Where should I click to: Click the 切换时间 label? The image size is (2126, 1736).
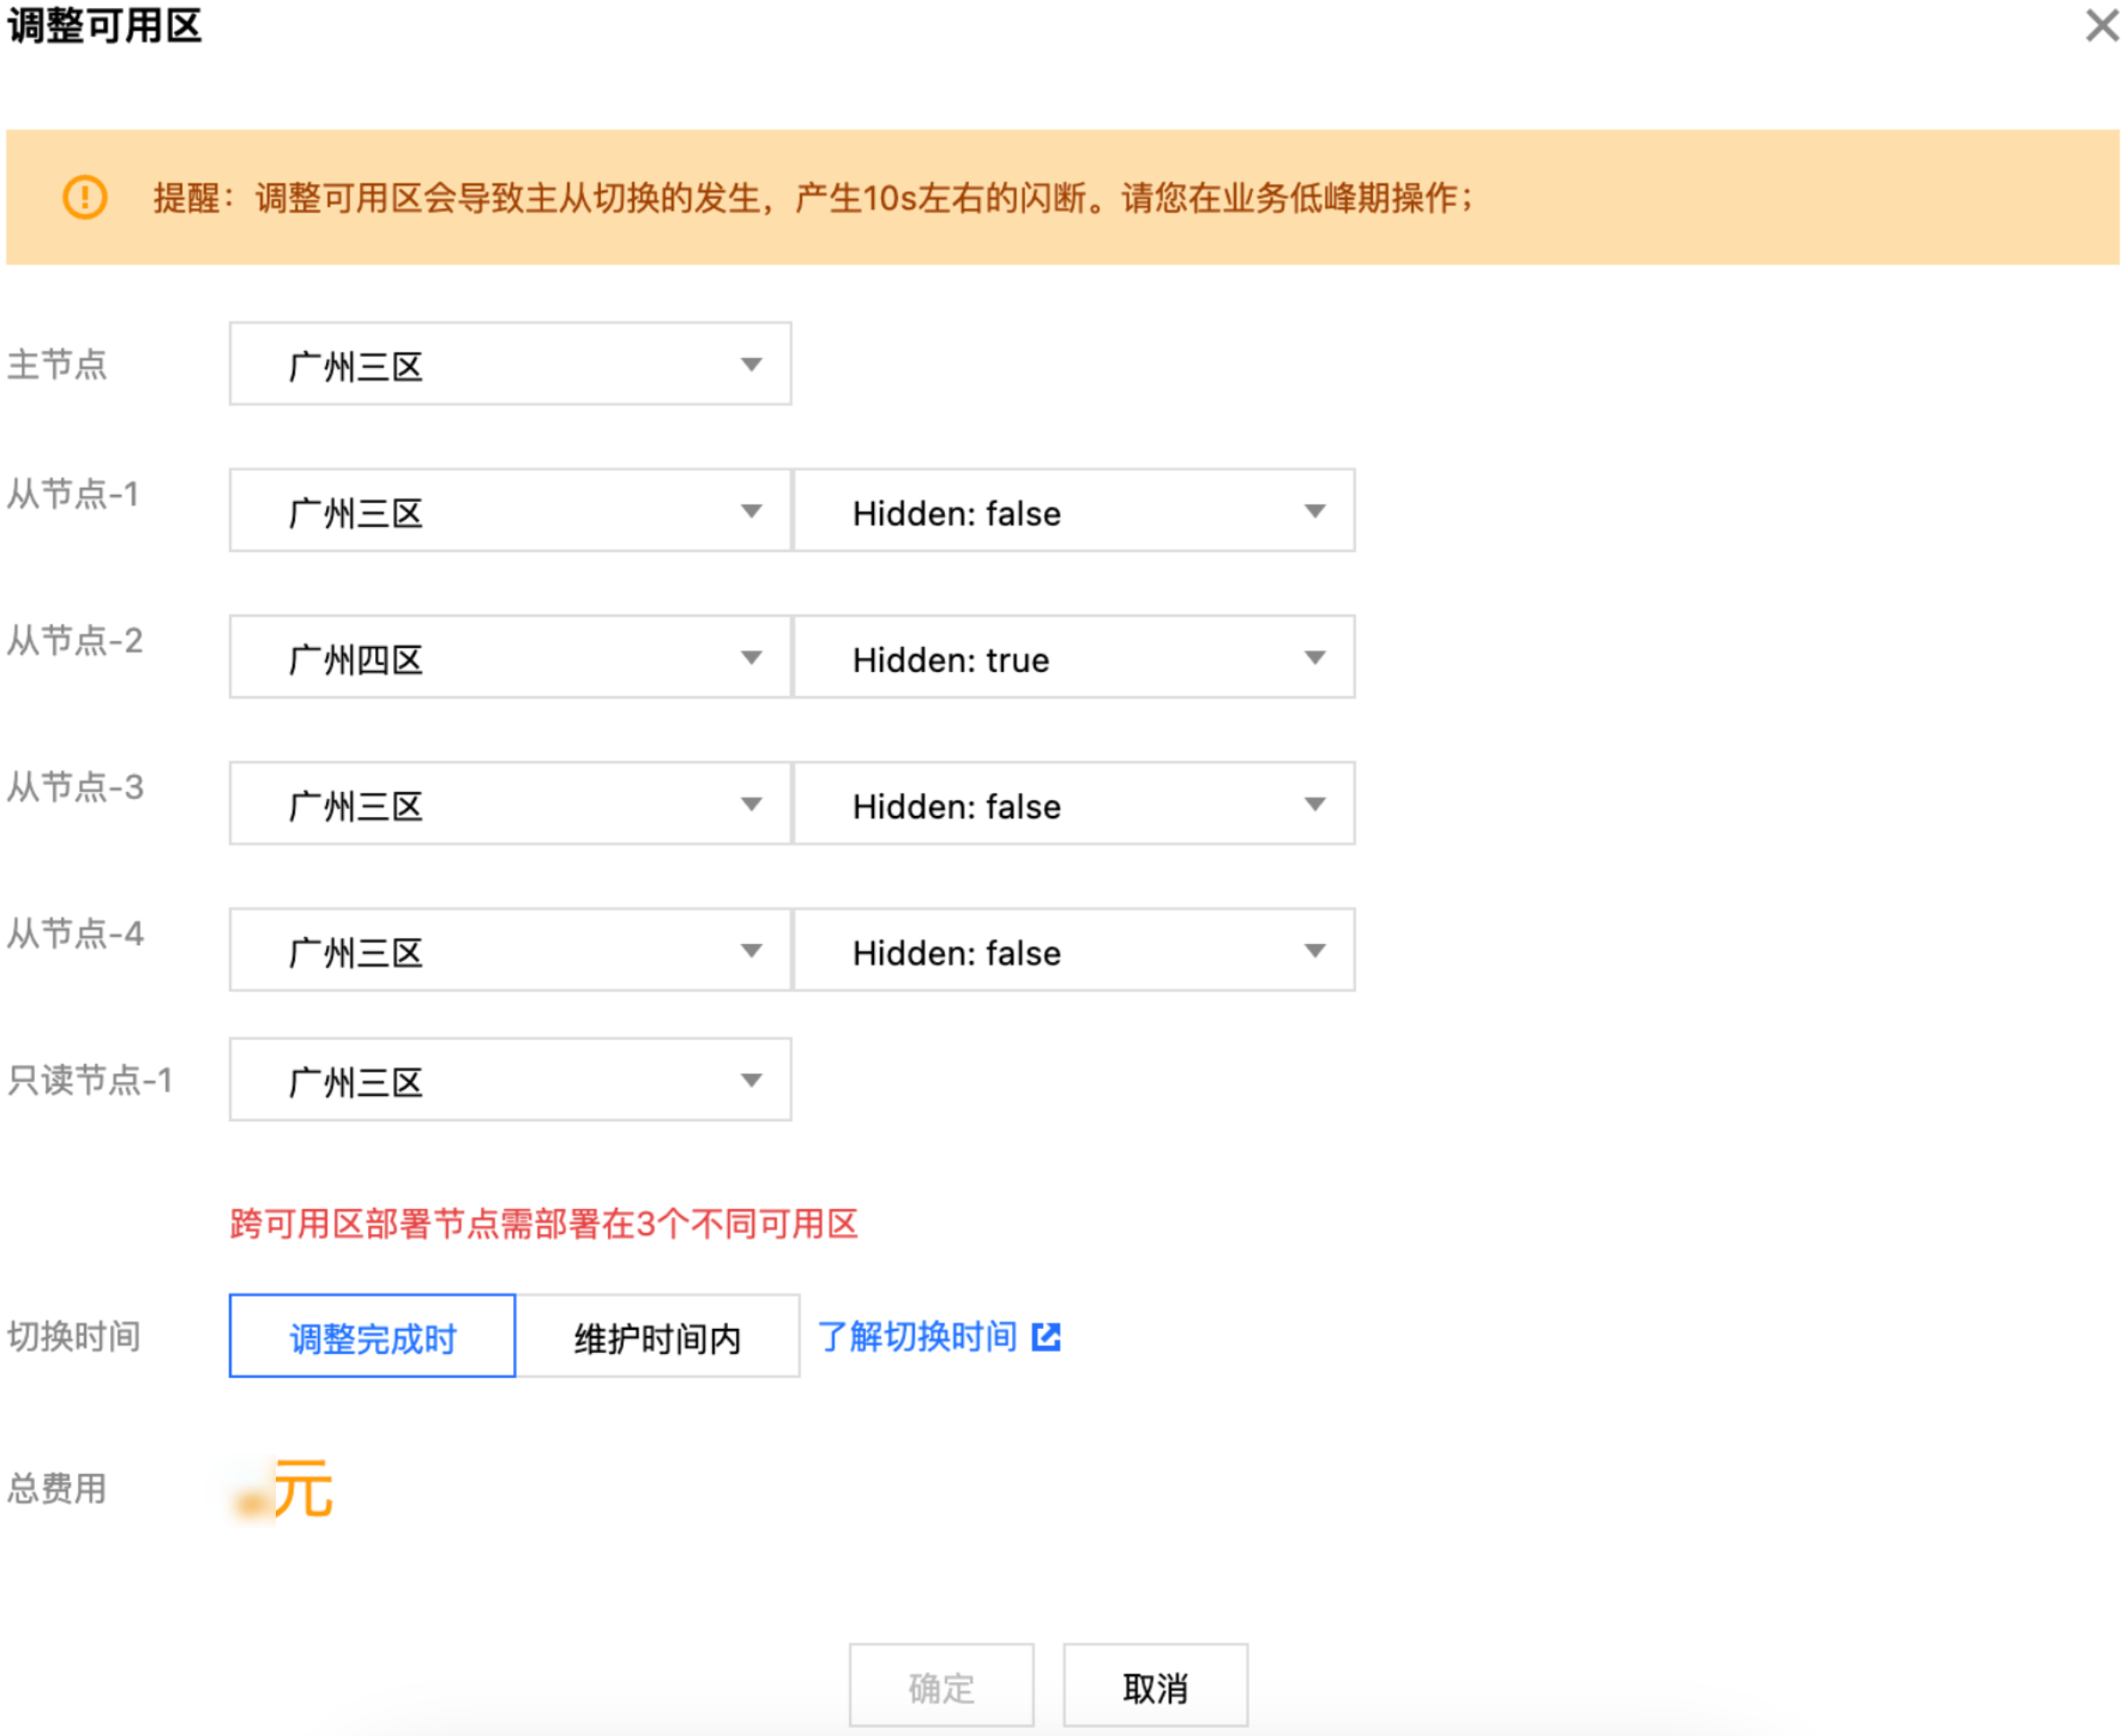[x=74, y=1337]
